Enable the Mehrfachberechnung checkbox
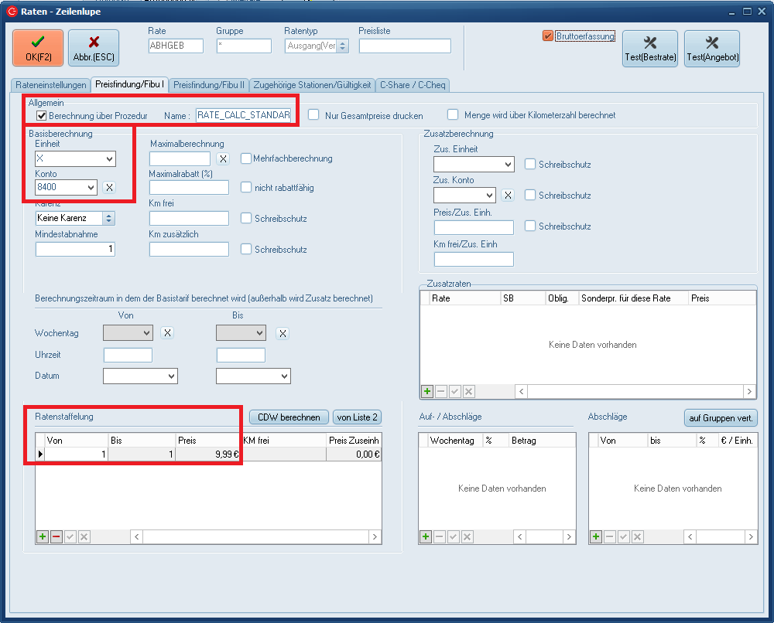This screenshot has width=774, height=623. pyautogui.click(x=247, y=158)
